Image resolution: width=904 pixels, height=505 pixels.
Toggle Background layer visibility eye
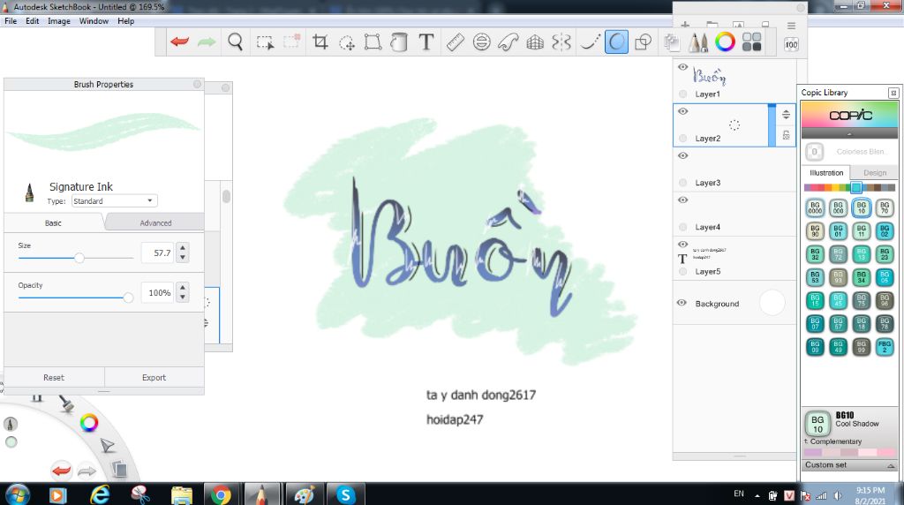[682, 303]
